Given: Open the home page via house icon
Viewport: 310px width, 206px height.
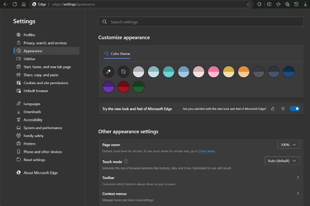Looking at the screenshot, I should pos(24,4).
